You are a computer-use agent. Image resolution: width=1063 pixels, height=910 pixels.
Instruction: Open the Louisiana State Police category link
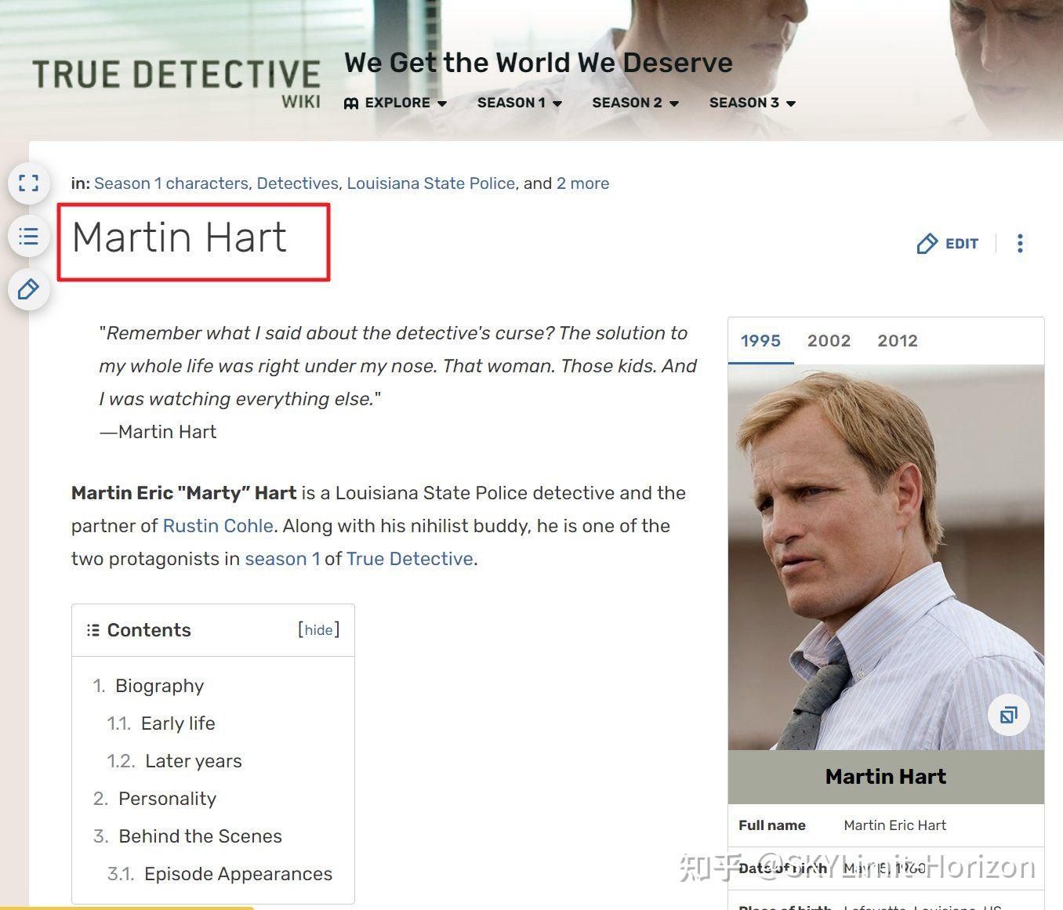[x=431, y=183]
